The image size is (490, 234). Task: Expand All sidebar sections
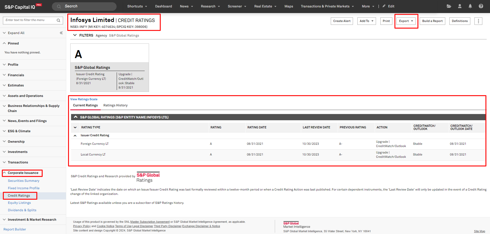(x=16, y=33)
